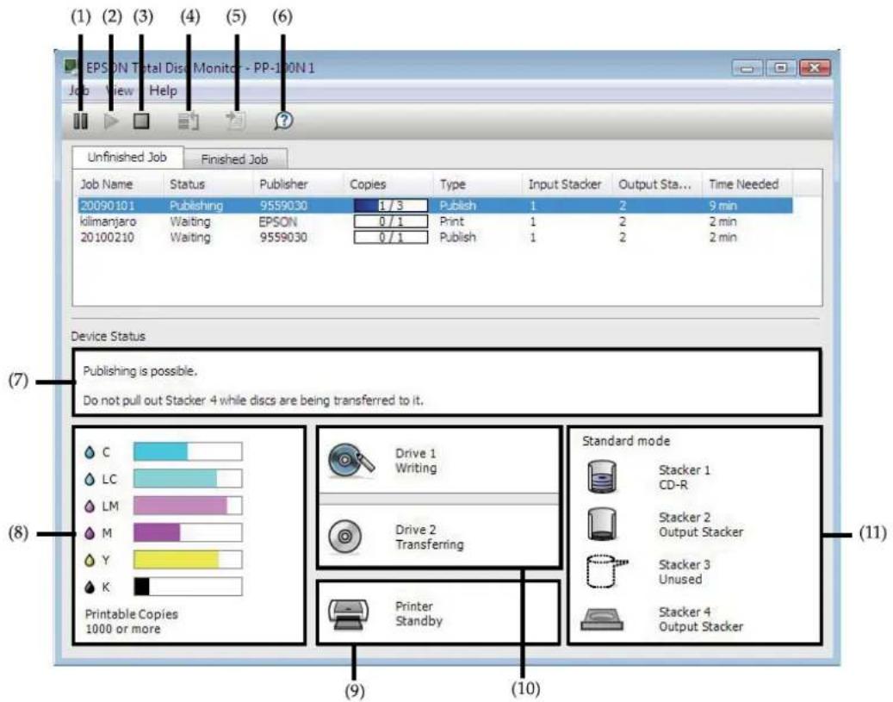Click the LM light magenta ink level bar
This screenshot has height=702, width=893.
tap(188, 506)
